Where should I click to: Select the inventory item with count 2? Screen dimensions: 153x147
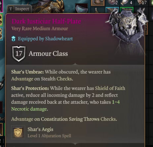(x=112, y=2)
